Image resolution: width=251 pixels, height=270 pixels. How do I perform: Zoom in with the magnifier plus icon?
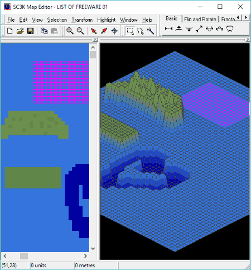pos(70,31)
